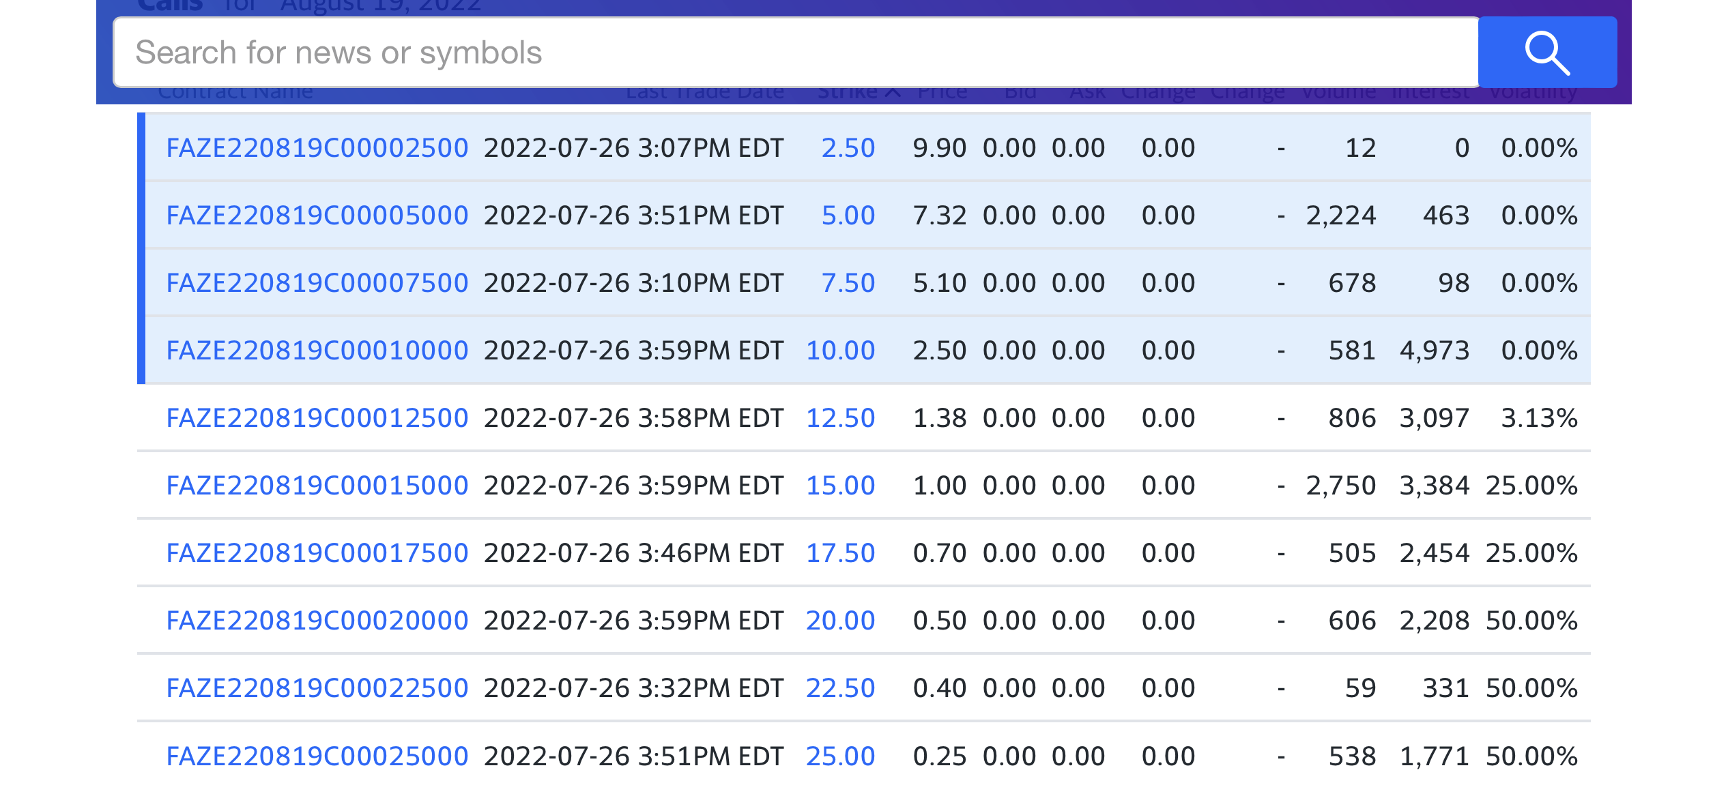Viewport: 1728px width, 798px height.
Task: Click open interest value 2,454
Action: (x=1435, y=553)
